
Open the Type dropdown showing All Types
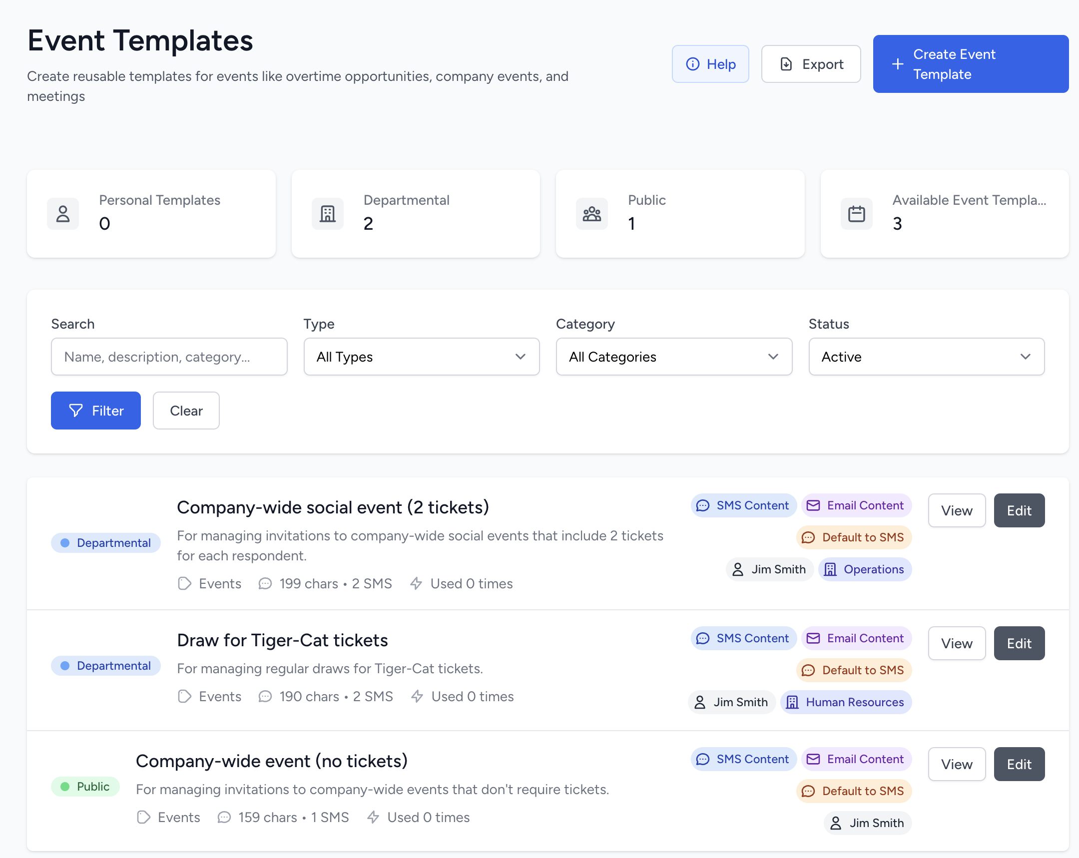[x=421, y=357]
